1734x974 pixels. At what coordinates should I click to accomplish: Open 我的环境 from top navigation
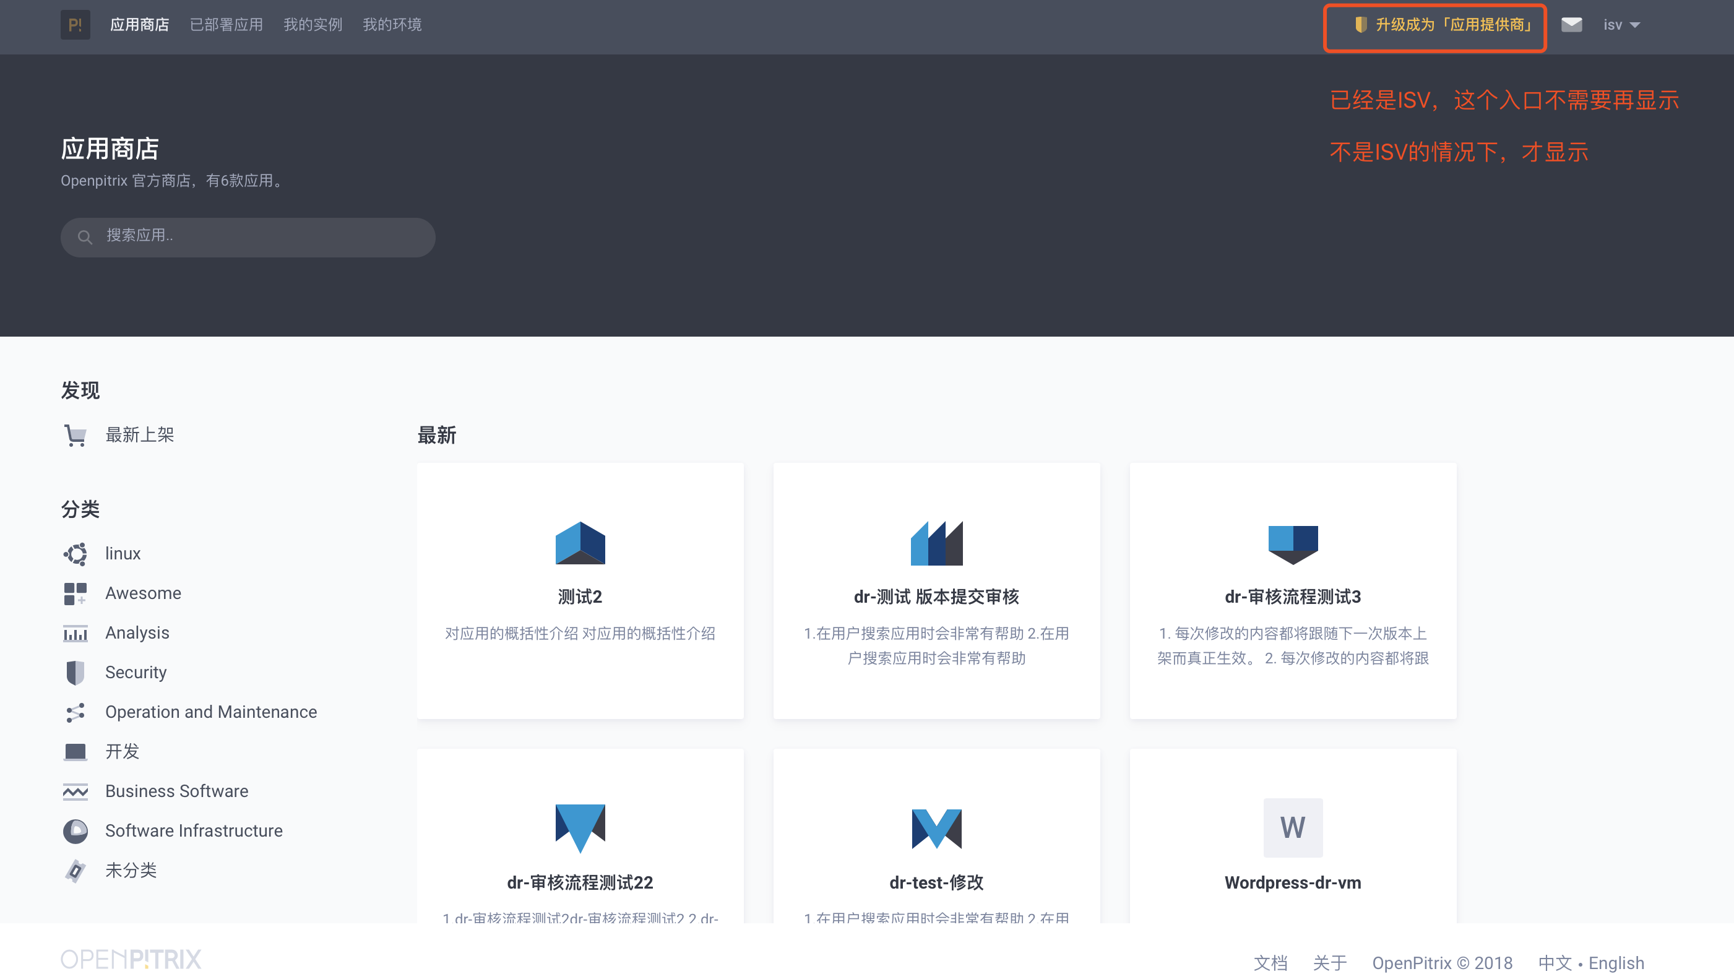click(392, 24)
